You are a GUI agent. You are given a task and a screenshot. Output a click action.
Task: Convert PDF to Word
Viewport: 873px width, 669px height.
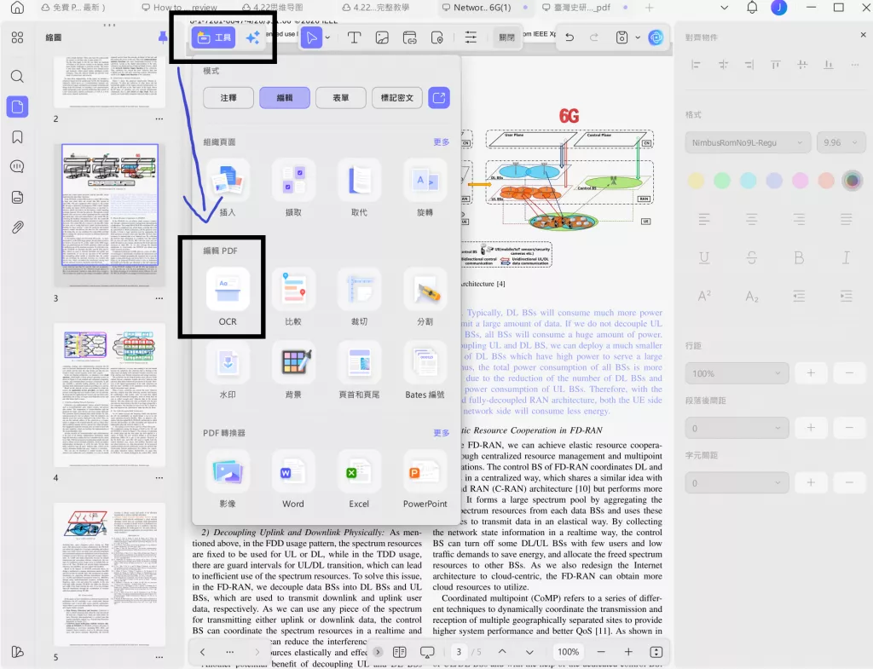[x=293, y=479]
